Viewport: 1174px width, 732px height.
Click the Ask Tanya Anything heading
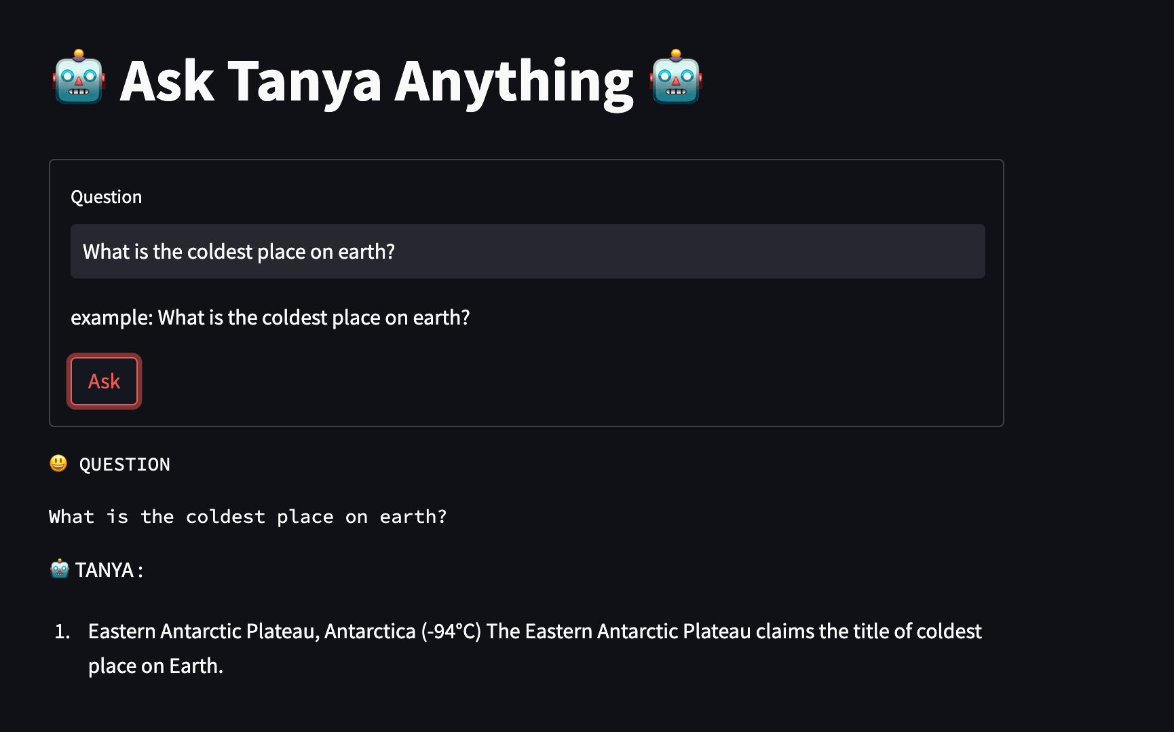pyautogui.click(x=377, y=81)
